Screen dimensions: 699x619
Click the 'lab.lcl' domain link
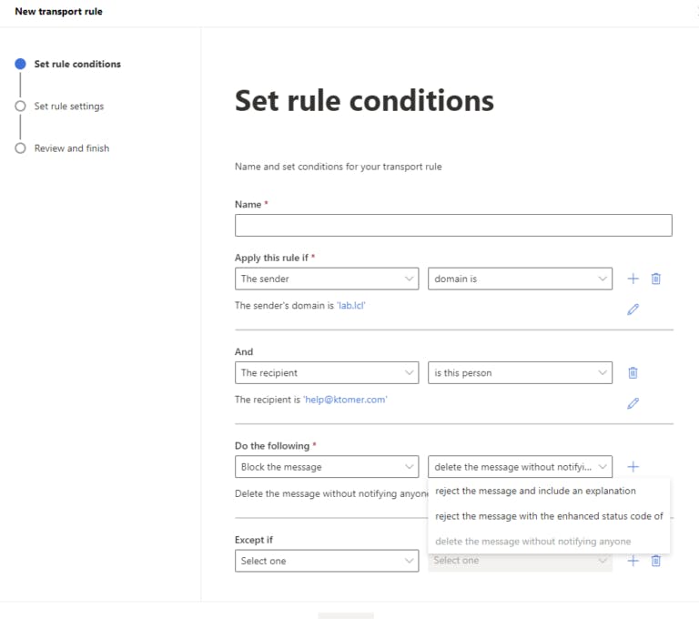tap(351, 306)
